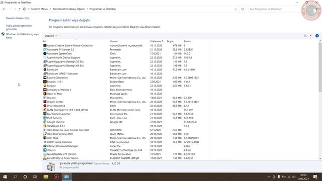Viewport: 322px width, 181px height.
Task: Select the Dragon Center icon
Action: click(45, 102)
